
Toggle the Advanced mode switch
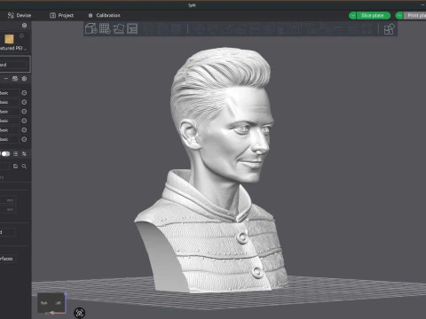pos(5,153)
